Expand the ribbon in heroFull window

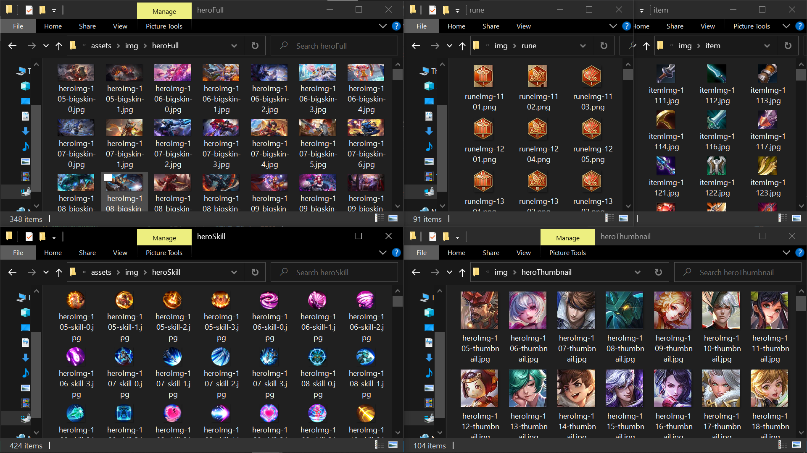(x=382, y=26)
